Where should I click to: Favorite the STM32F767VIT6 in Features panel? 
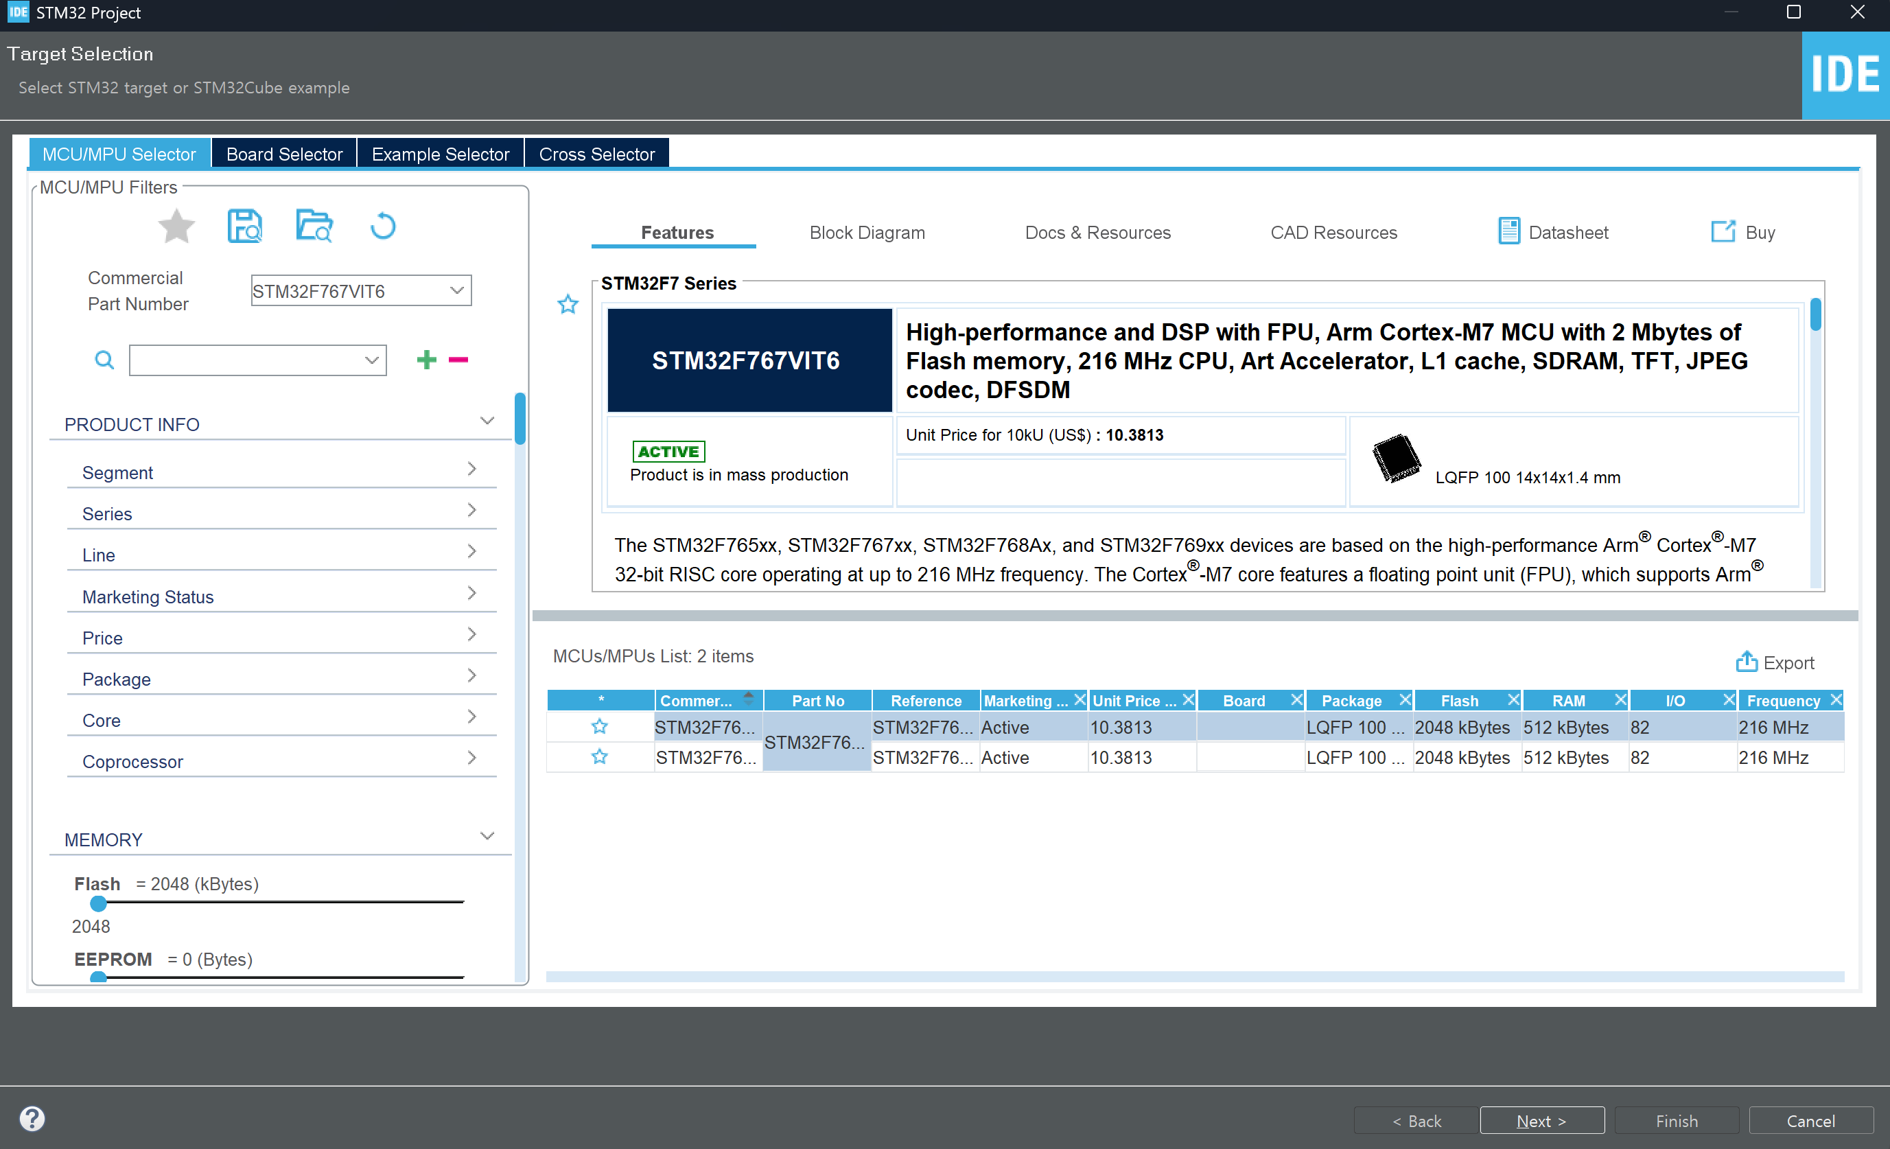[x=568, y=305]
